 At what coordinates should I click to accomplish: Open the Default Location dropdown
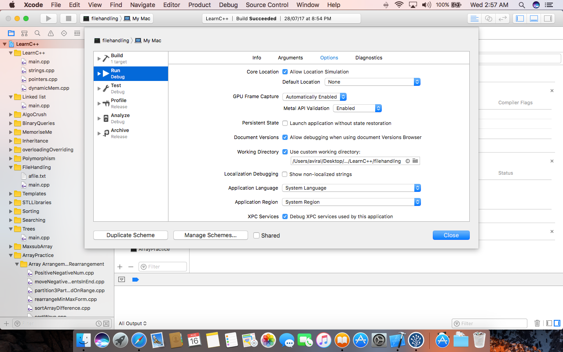click(x=373, y=82)
